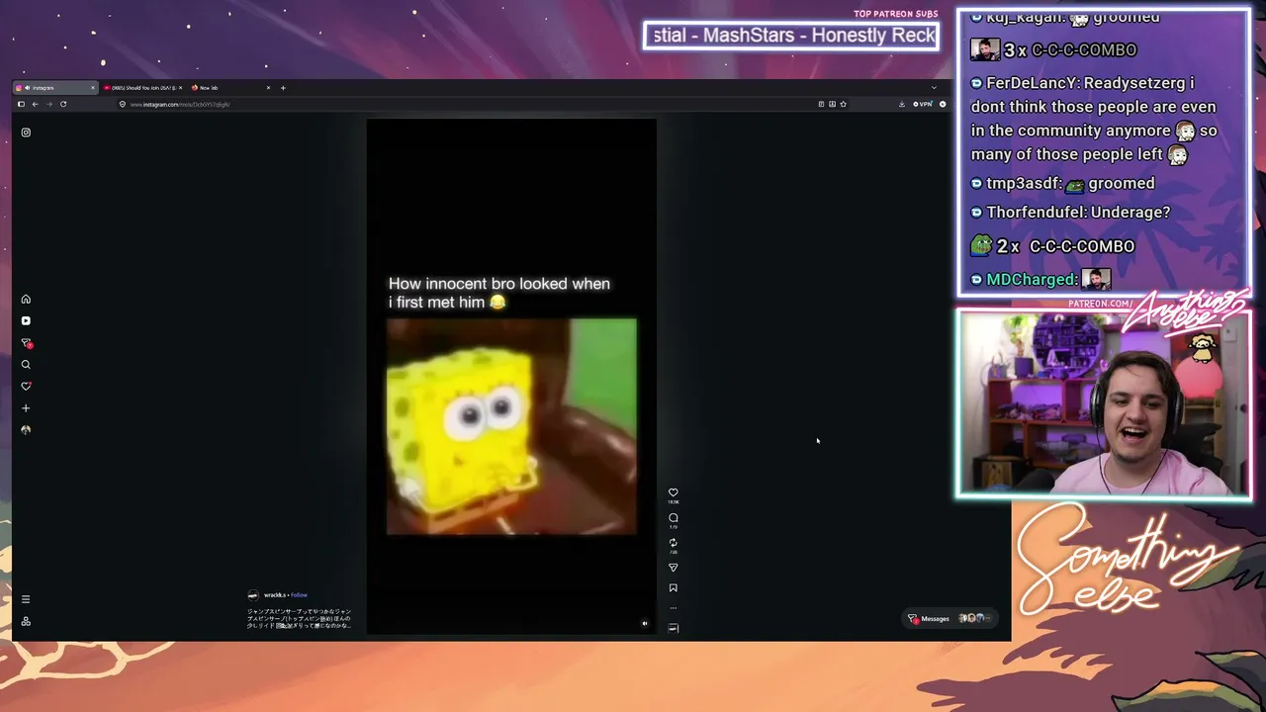Viewport: 1266px width, 712px height.
Task: Open site security shield info
Action: point(123,104)
